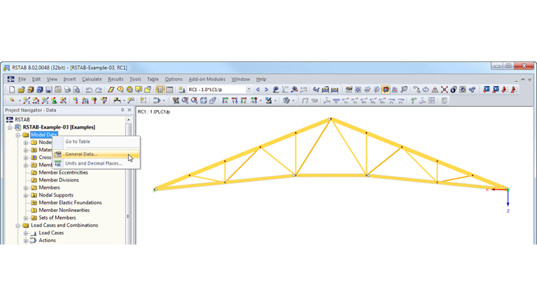Screen dimensions: 537x306
Task: Open the RC1 load case combo box
Action: 220,90
